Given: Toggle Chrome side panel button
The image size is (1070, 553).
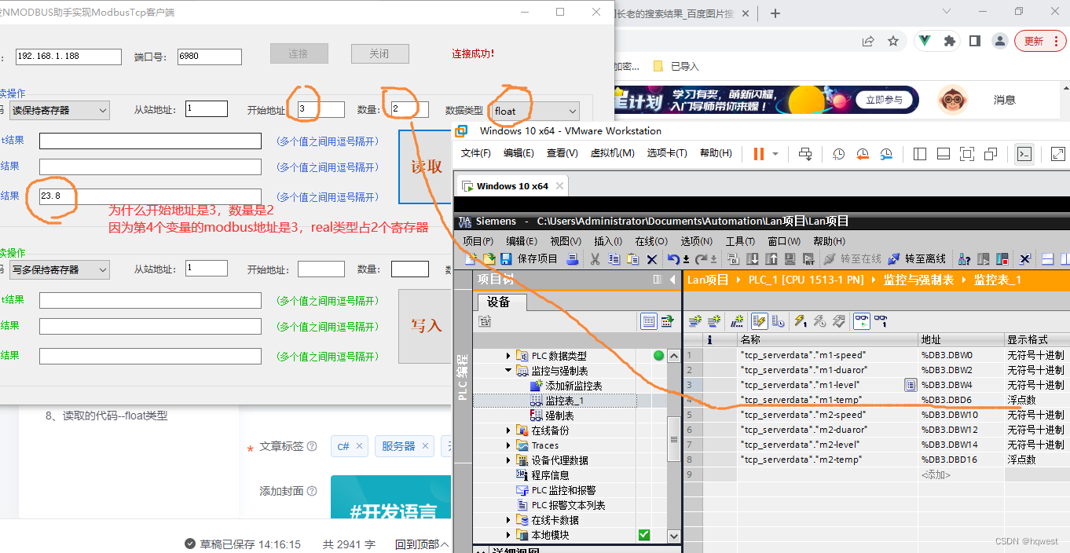Looking at the screenshot, I should pos(975,41).
